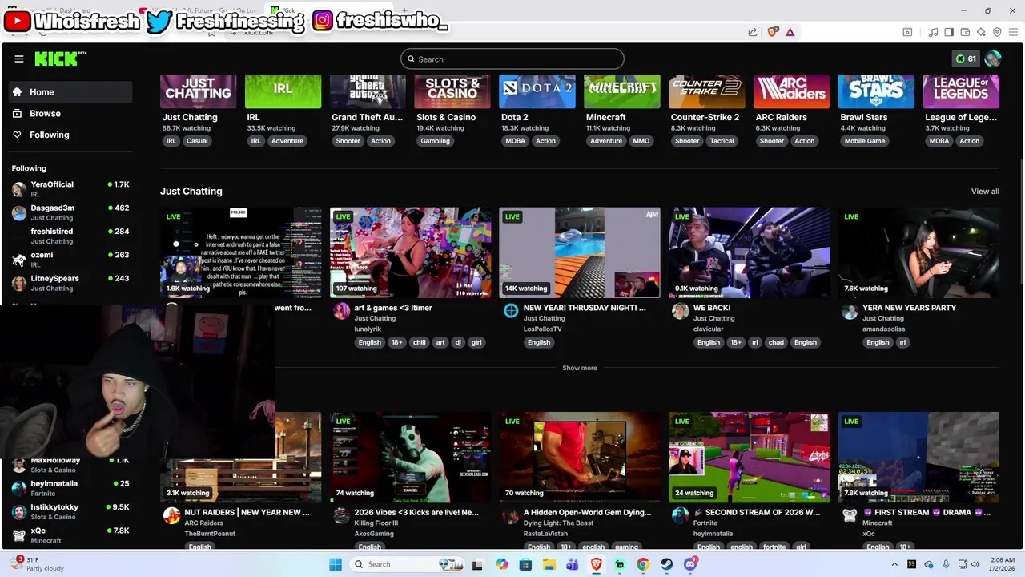Screen dimensions: 1025x577
Task: Open Dasgasd3m followed channel
Action: 70,212
